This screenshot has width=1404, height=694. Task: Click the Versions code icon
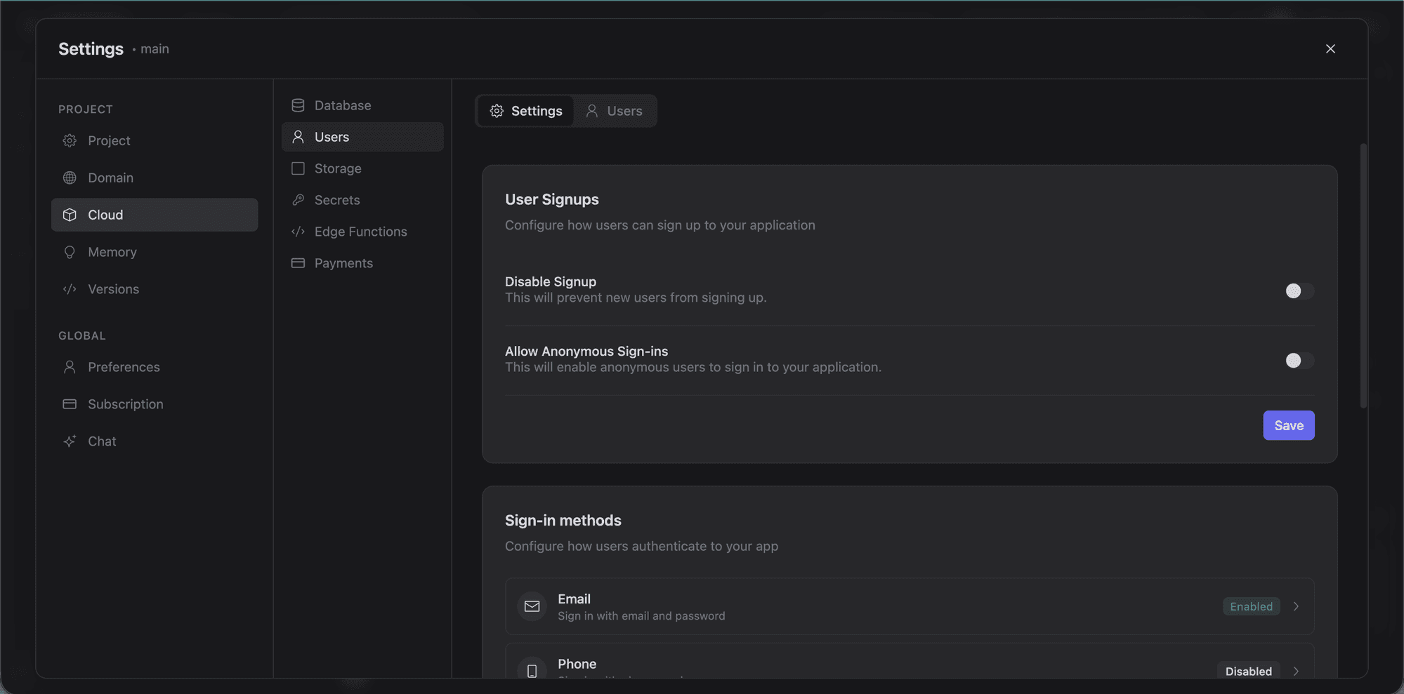pyautogui.click(x=70, y=289)
